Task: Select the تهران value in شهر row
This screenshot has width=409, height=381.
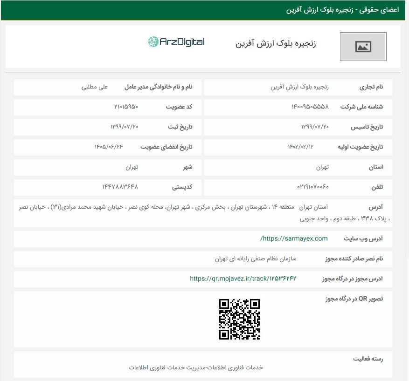Action: [x=132, y=167]
